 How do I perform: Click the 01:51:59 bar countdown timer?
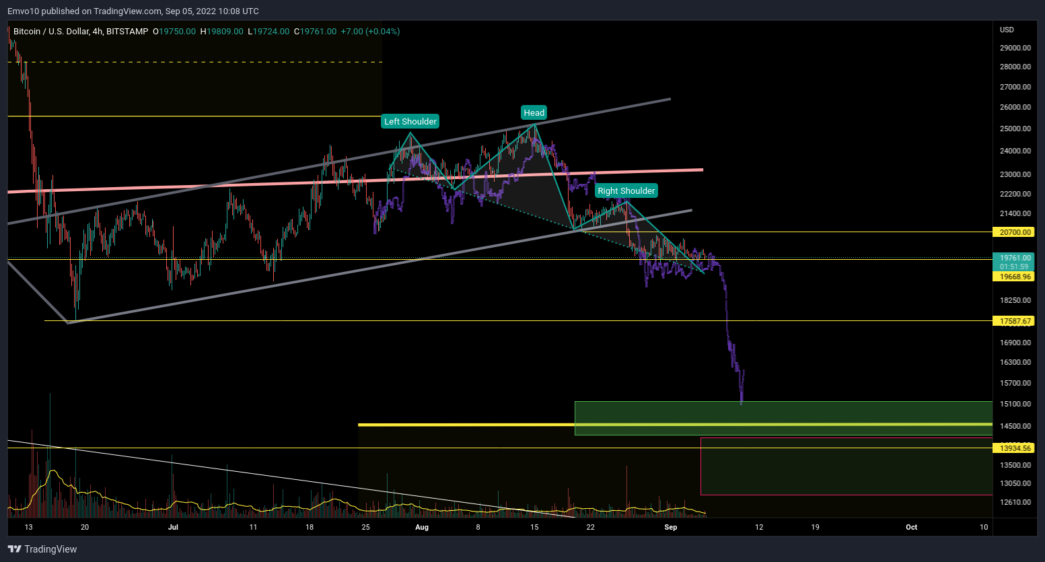coord(1014,267)
